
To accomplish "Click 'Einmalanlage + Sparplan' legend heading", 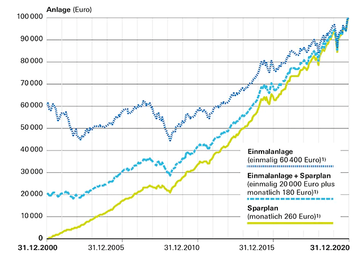I will (x=289, y=176).
